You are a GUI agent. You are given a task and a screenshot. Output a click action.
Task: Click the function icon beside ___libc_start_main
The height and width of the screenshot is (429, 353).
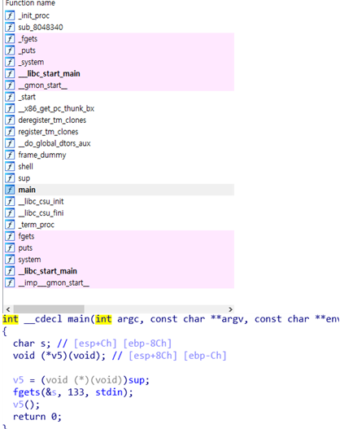coord(10,73)
